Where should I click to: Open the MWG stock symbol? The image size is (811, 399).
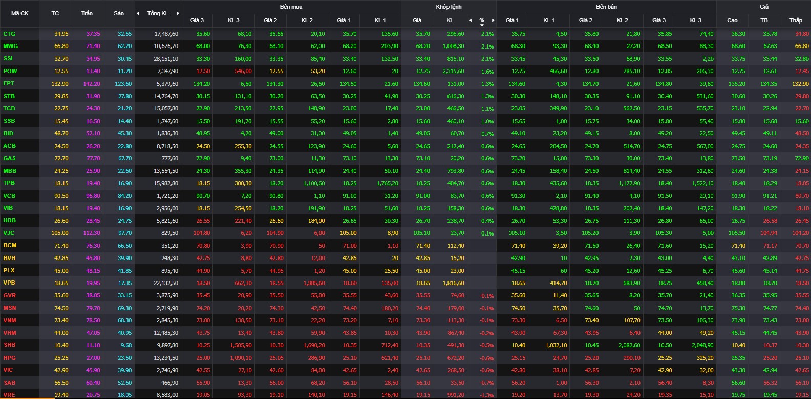pyautogui.click(x=10, y=46)
